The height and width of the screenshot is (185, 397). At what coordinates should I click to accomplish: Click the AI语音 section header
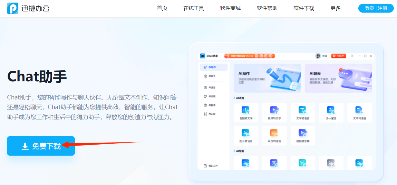pos(239,98)
